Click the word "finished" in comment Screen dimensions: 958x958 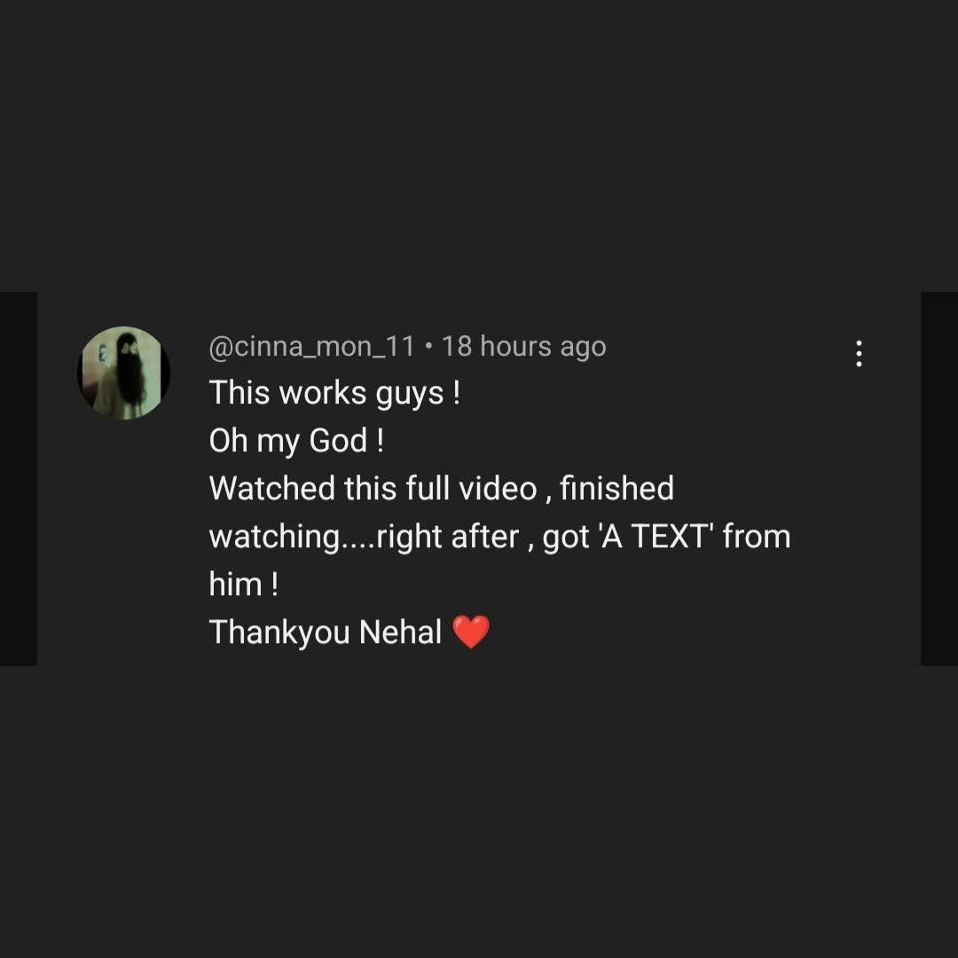[x=616, y=489]
